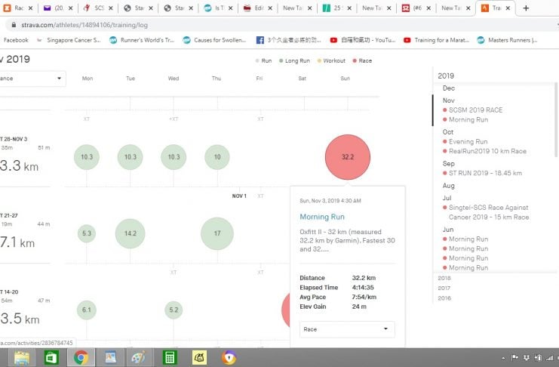Click the Monday 10.3 km run bubble
This screenshot has height=367, width=559.
pos(87,157)
